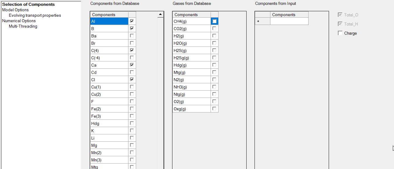
Task: Select Selection of Components tree item
Action: pyautogui.click(x=28, y=4)
